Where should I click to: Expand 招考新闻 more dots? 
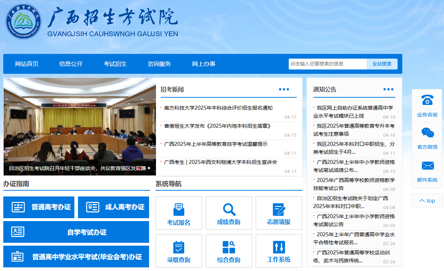(284, 90)
